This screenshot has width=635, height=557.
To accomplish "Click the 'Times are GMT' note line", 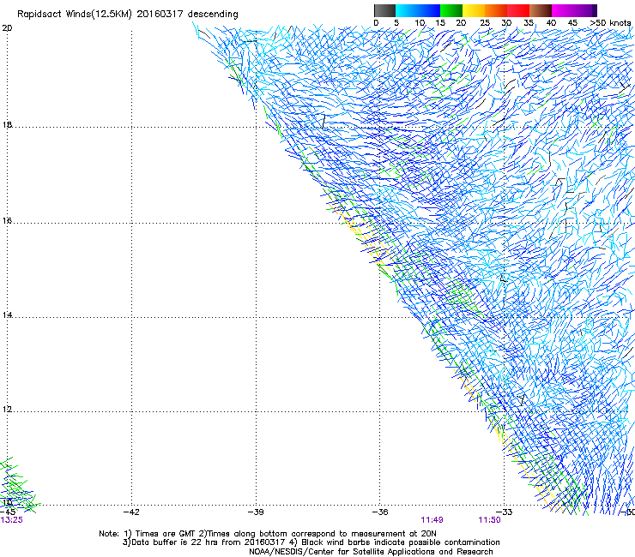I will point(267,534).
